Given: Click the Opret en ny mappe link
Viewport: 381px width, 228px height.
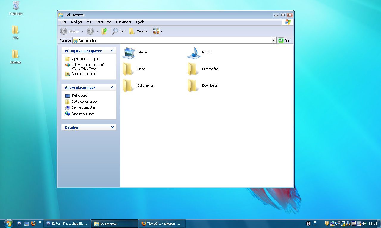Looking at the screenshot, I should pyautogui.click(x=85, y=59).
